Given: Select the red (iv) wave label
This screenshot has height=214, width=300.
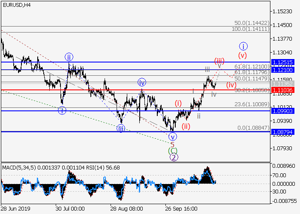Looking at the screenshot, I should coord(231,84).
